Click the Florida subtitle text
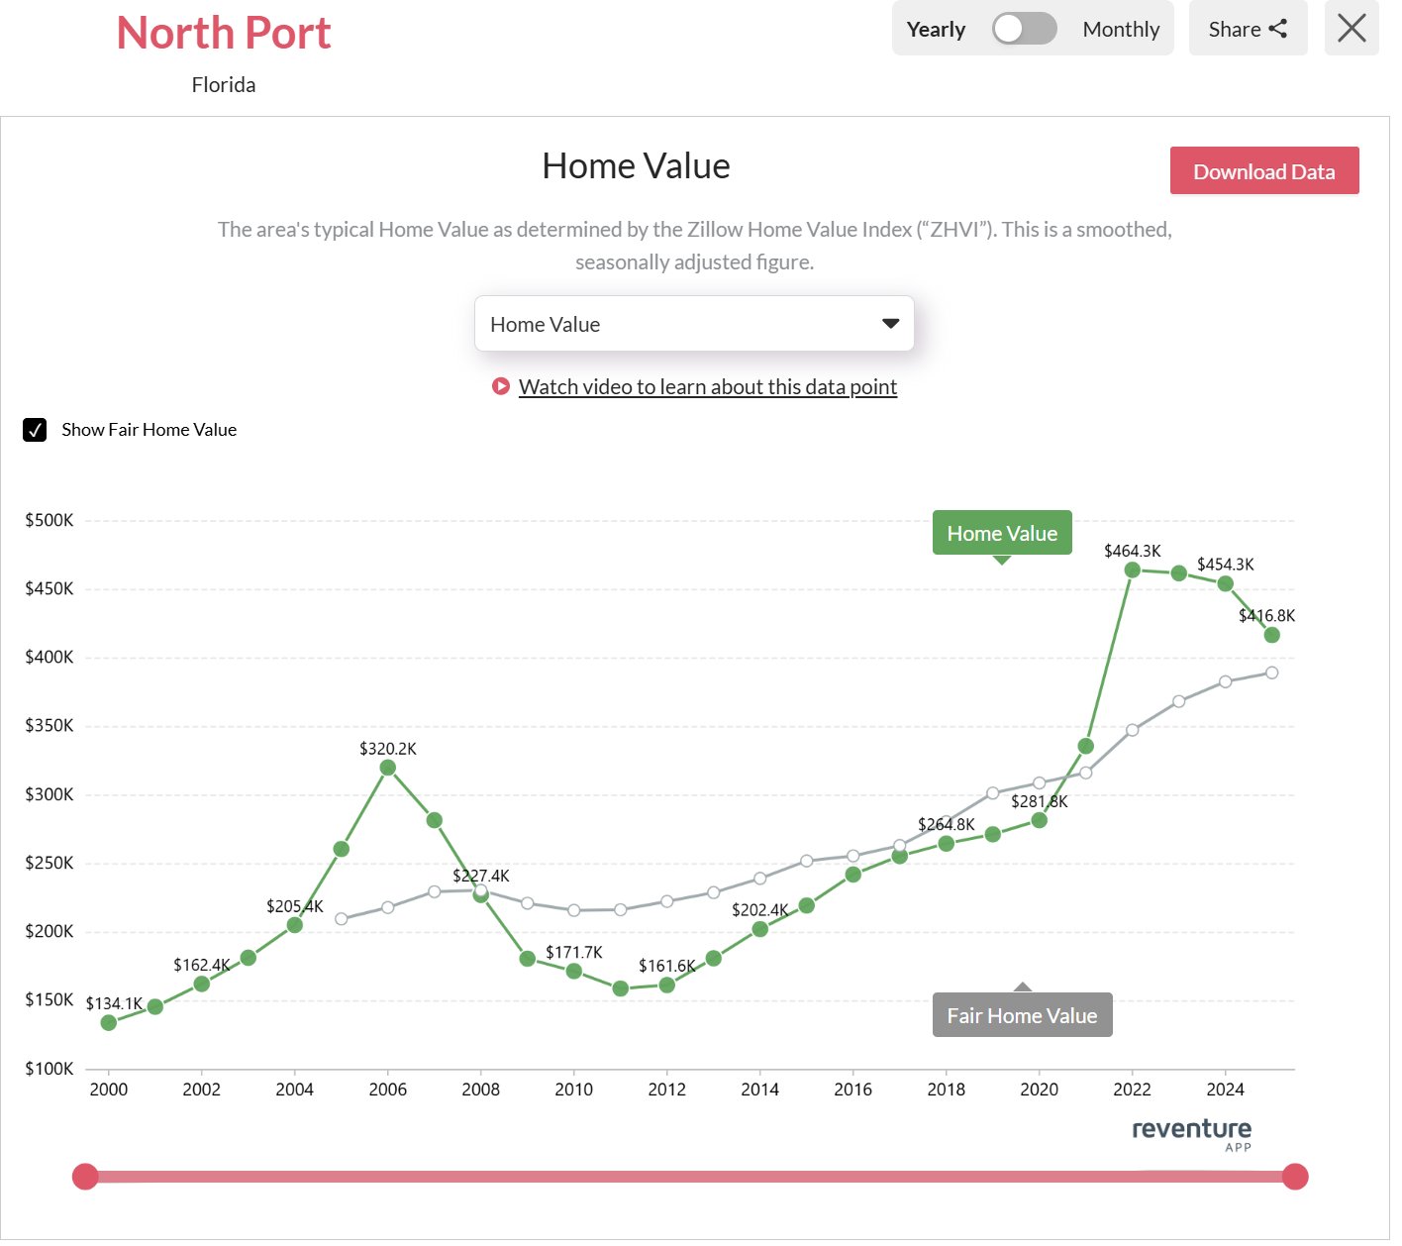Screen dimensions: 1402x1246 point(224,85)
